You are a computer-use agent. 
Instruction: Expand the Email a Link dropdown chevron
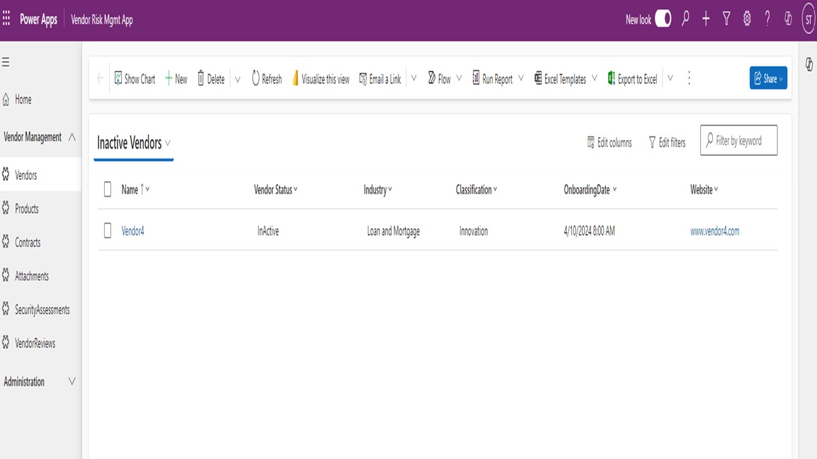(x=414, y=78)
